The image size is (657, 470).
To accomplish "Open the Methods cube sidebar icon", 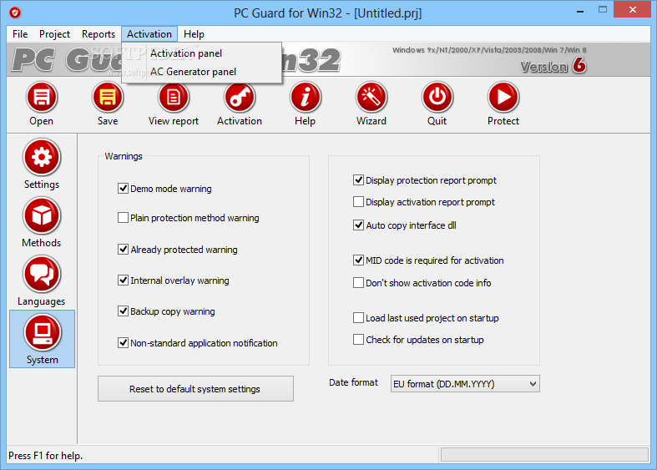I will [42, 216].
